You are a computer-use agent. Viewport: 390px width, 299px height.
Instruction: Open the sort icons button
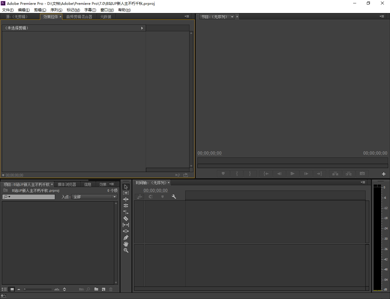(x=64, y=289)
